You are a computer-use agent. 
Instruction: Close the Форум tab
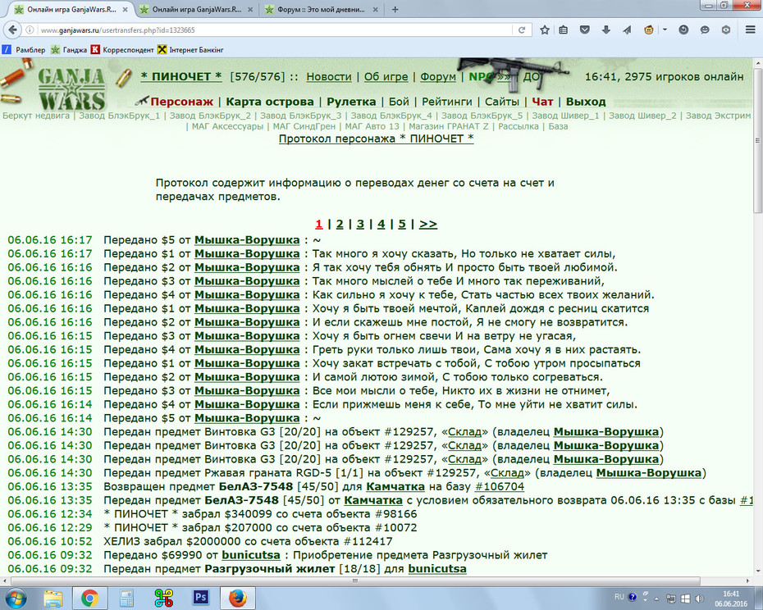pyautogui.click(x=376, y=9)
